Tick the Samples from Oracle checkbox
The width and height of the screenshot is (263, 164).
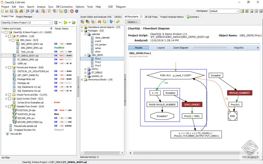(x=10, y=106)
